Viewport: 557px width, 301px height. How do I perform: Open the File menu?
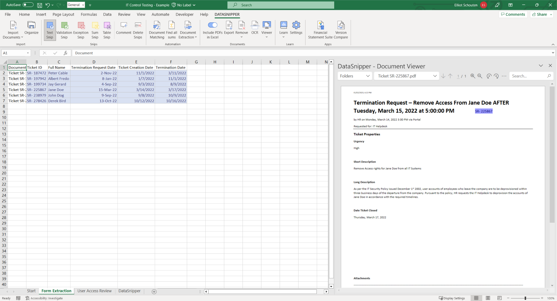pos(8,14)
